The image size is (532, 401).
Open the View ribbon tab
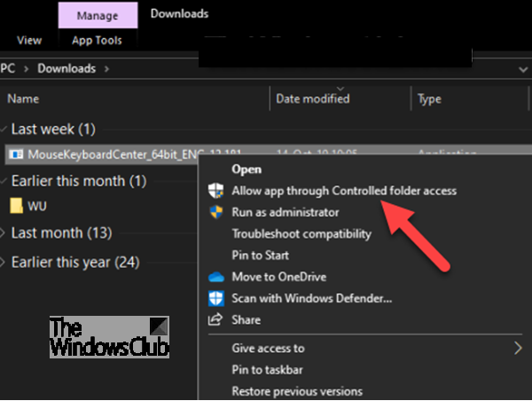[x=29, y=41]
